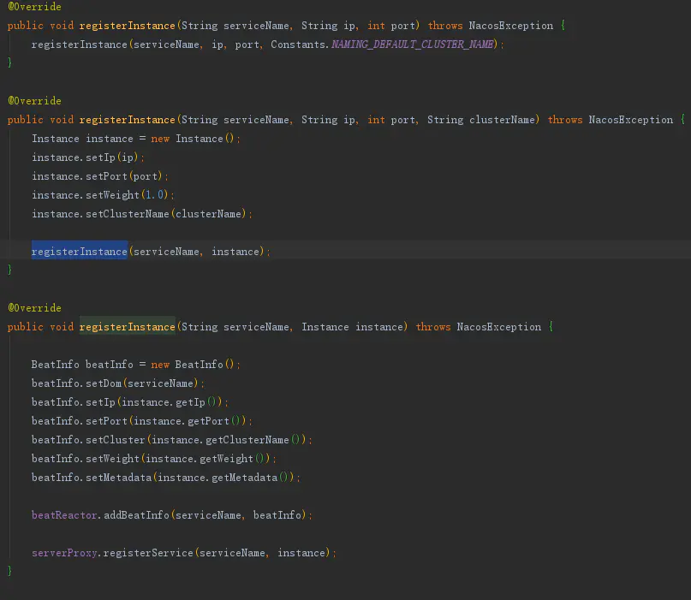Click the getMetadata() method call

click(253, 478)
